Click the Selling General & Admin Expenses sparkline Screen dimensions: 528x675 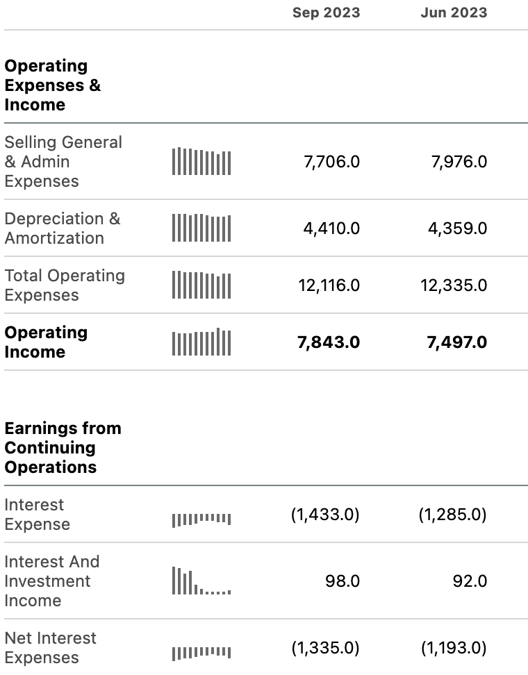pos(201,161)
